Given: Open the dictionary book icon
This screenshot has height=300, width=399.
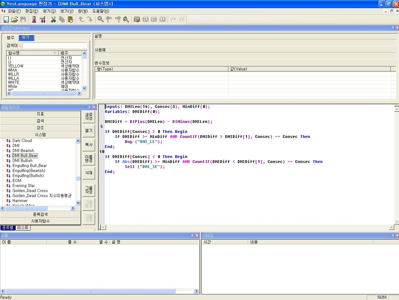Looking at the screenshot, I should coord(137,19).
